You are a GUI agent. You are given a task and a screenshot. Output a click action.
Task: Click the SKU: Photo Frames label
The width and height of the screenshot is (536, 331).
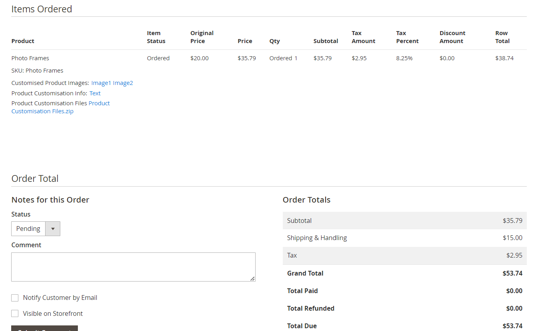click(37, 70)
